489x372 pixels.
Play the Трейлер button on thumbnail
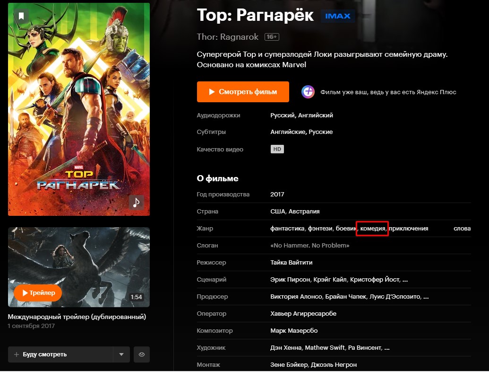point(38,292)
